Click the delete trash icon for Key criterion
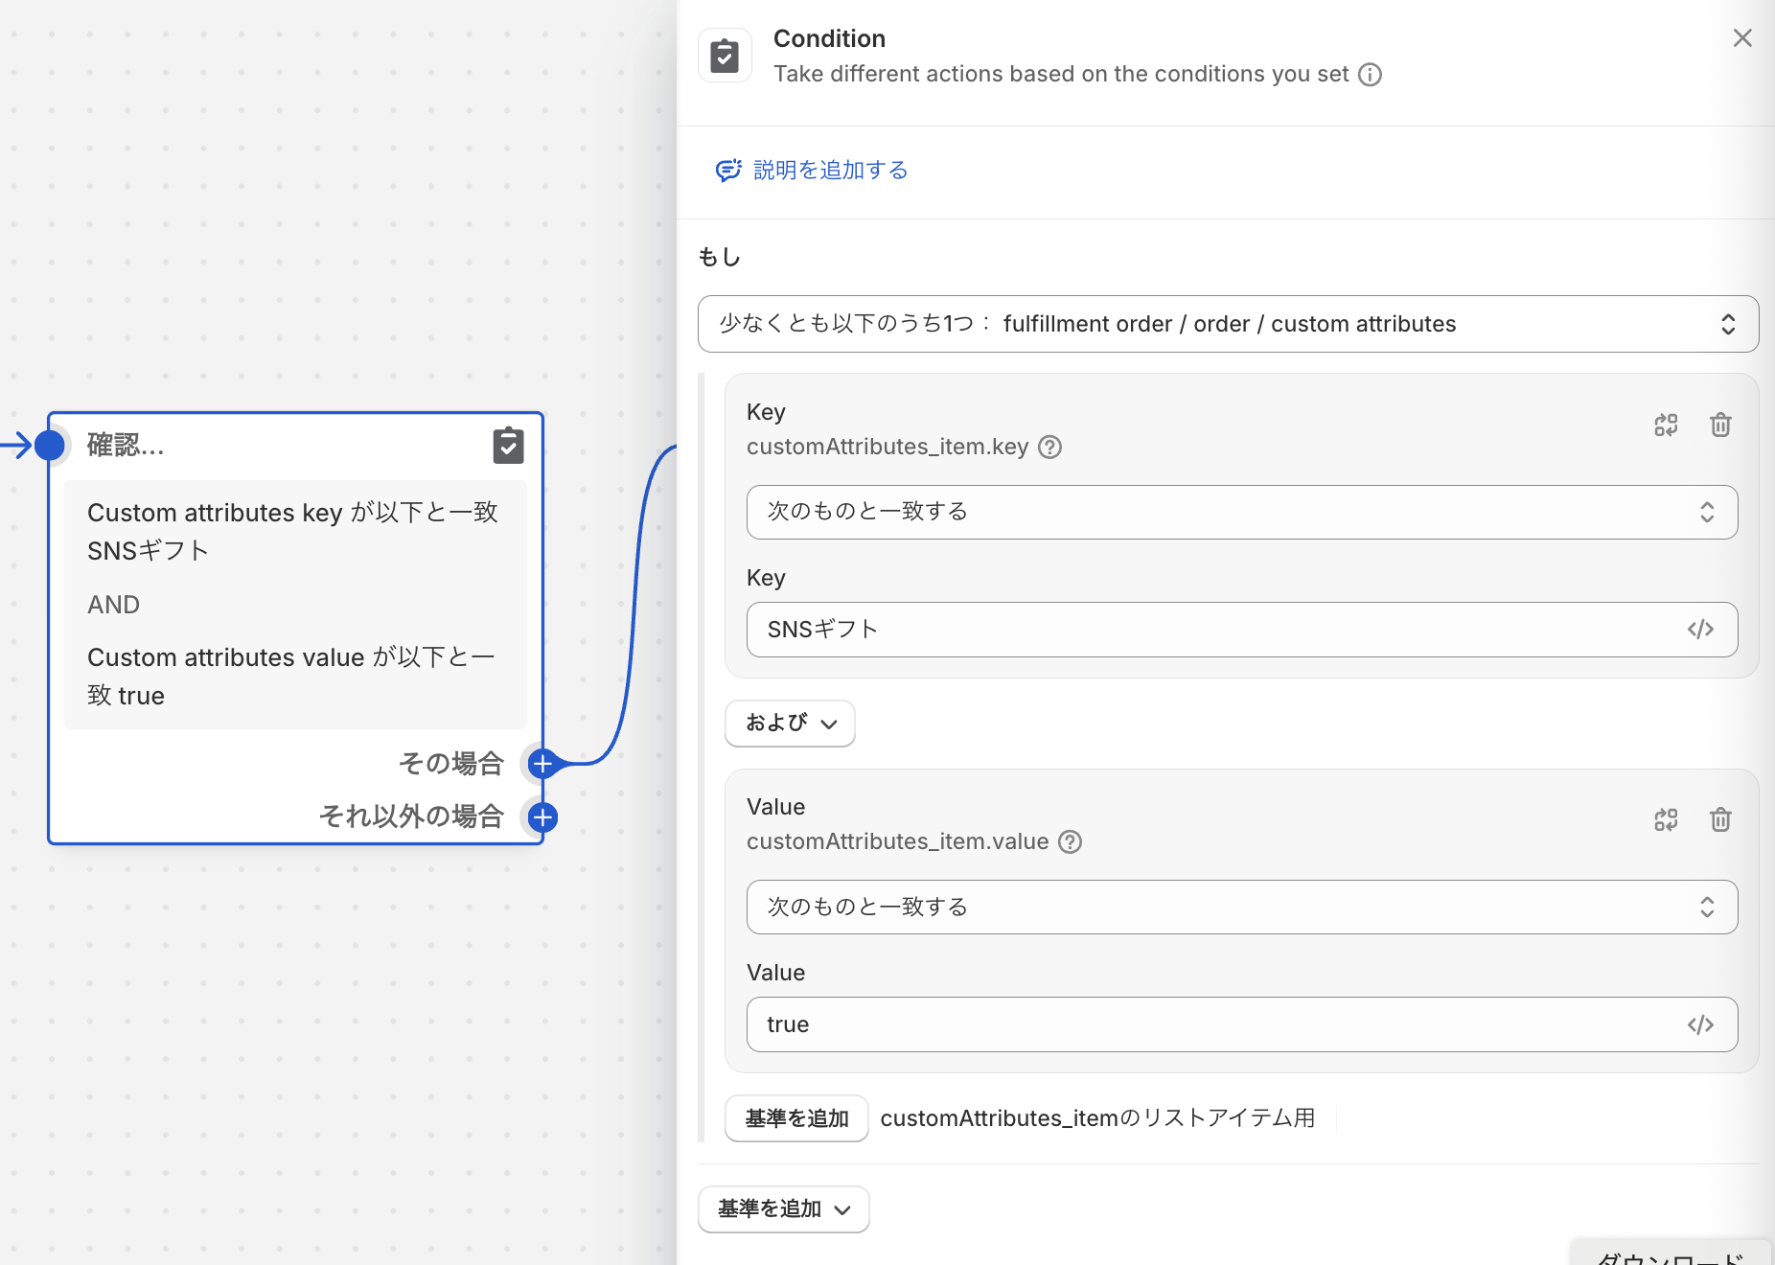This screenshot has height=1265, width=1775. [x=1720, y=425]
